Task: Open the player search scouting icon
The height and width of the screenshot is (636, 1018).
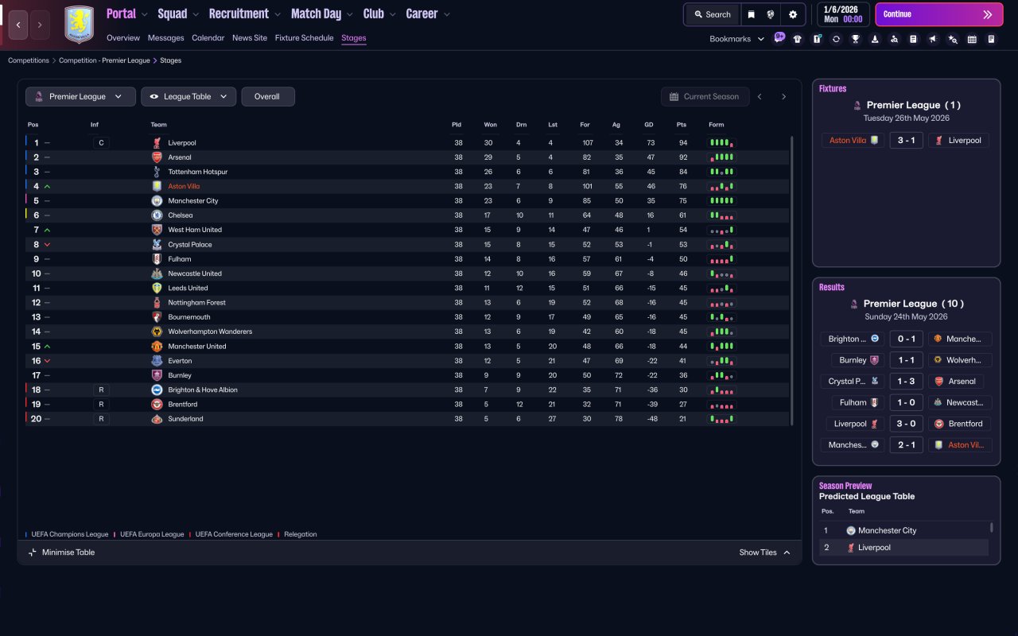Action: click(894, 39)
